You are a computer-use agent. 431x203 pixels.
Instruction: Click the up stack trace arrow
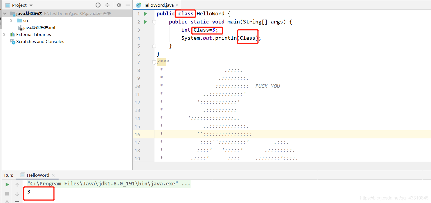point(17,185)
